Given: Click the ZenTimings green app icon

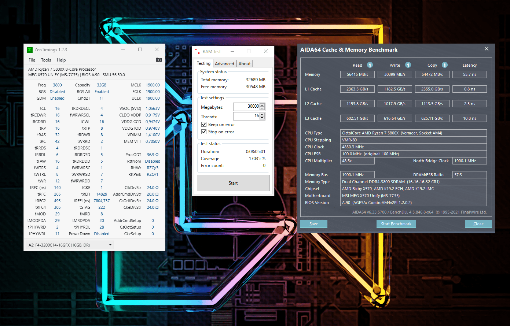Looking at the screenshot, I should (x=30, y=49).
